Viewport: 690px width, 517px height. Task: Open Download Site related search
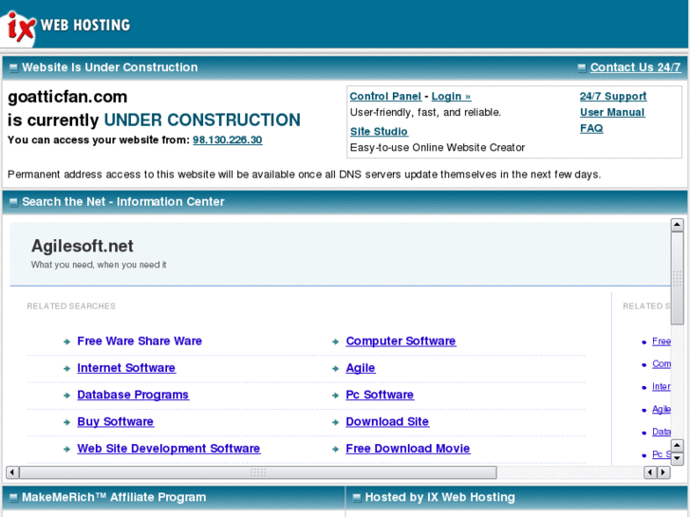(387, 421)
